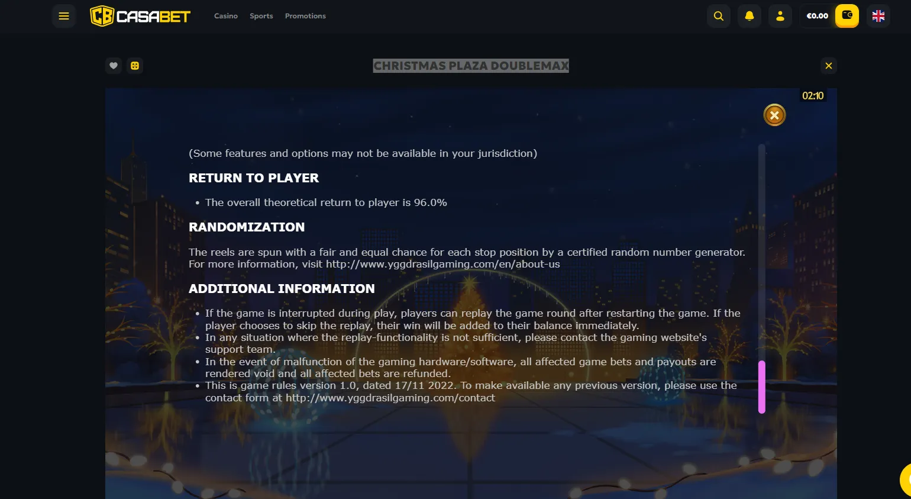Click the yellow game mode icon

(x=135, y=66)
